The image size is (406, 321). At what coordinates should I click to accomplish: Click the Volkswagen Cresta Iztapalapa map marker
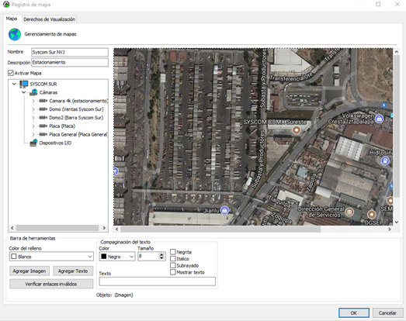[379, 119]
